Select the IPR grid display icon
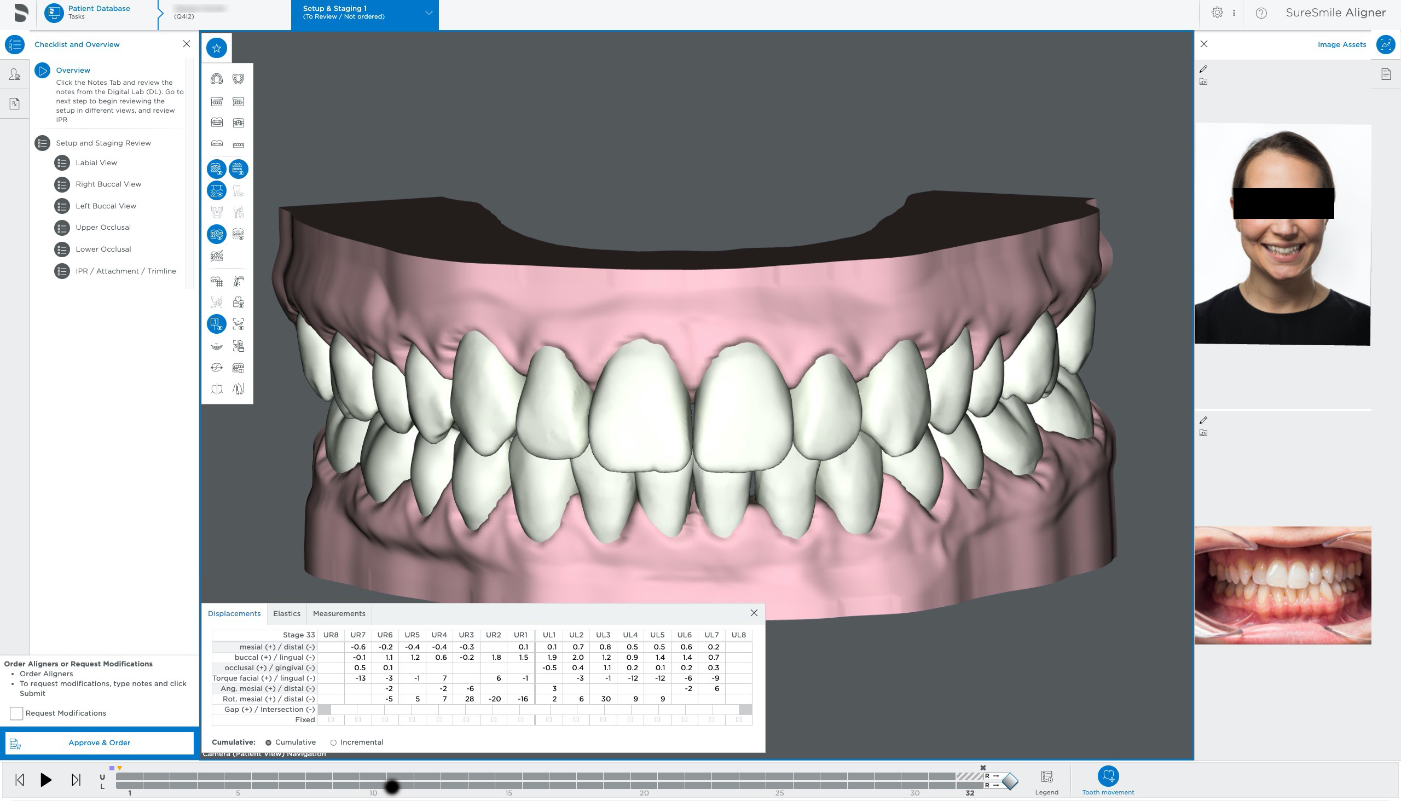This screenshot has width=1401, height=801. click(217, 281)
